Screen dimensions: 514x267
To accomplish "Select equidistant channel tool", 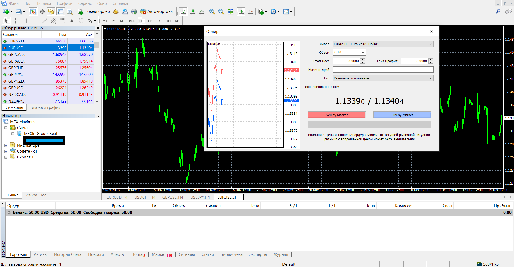I will [54, 21].
